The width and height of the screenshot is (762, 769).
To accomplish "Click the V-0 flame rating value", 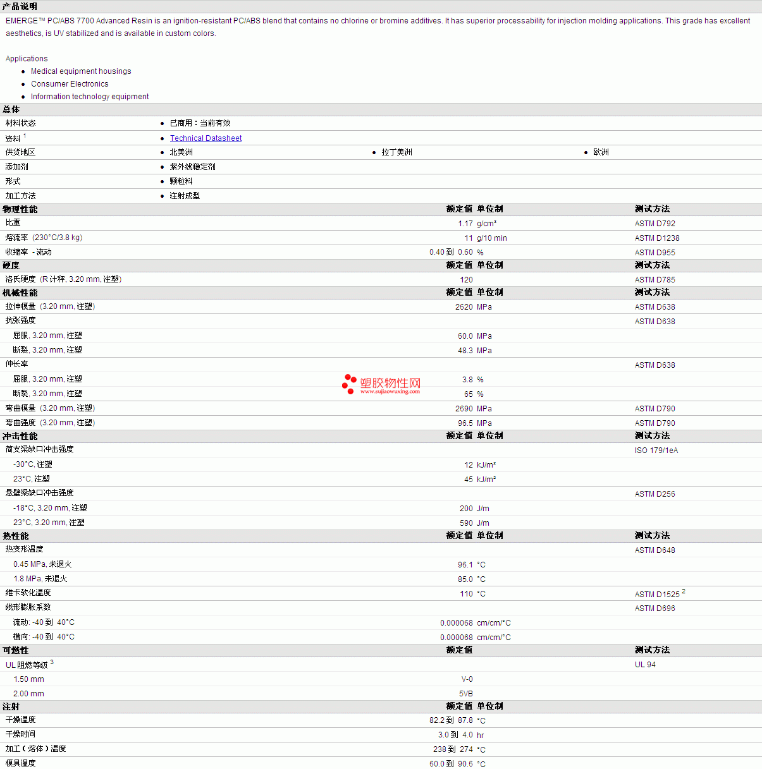I will click(467, 679).
